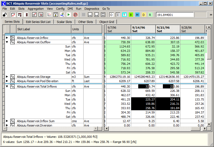Image resolution: width=214 pixels, height=147 pixels.
Task: Set flag with the white O button
Action: pos(111,15)
